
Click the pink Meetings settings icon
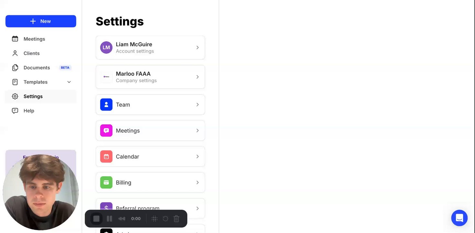pyautogui.click(x=106, y=130)
